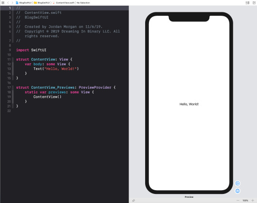Open the No Selection jump bar item
Image resolution: width=257 pixels, height=203 pixels.
pyautogui.click(x=83, y=3)
